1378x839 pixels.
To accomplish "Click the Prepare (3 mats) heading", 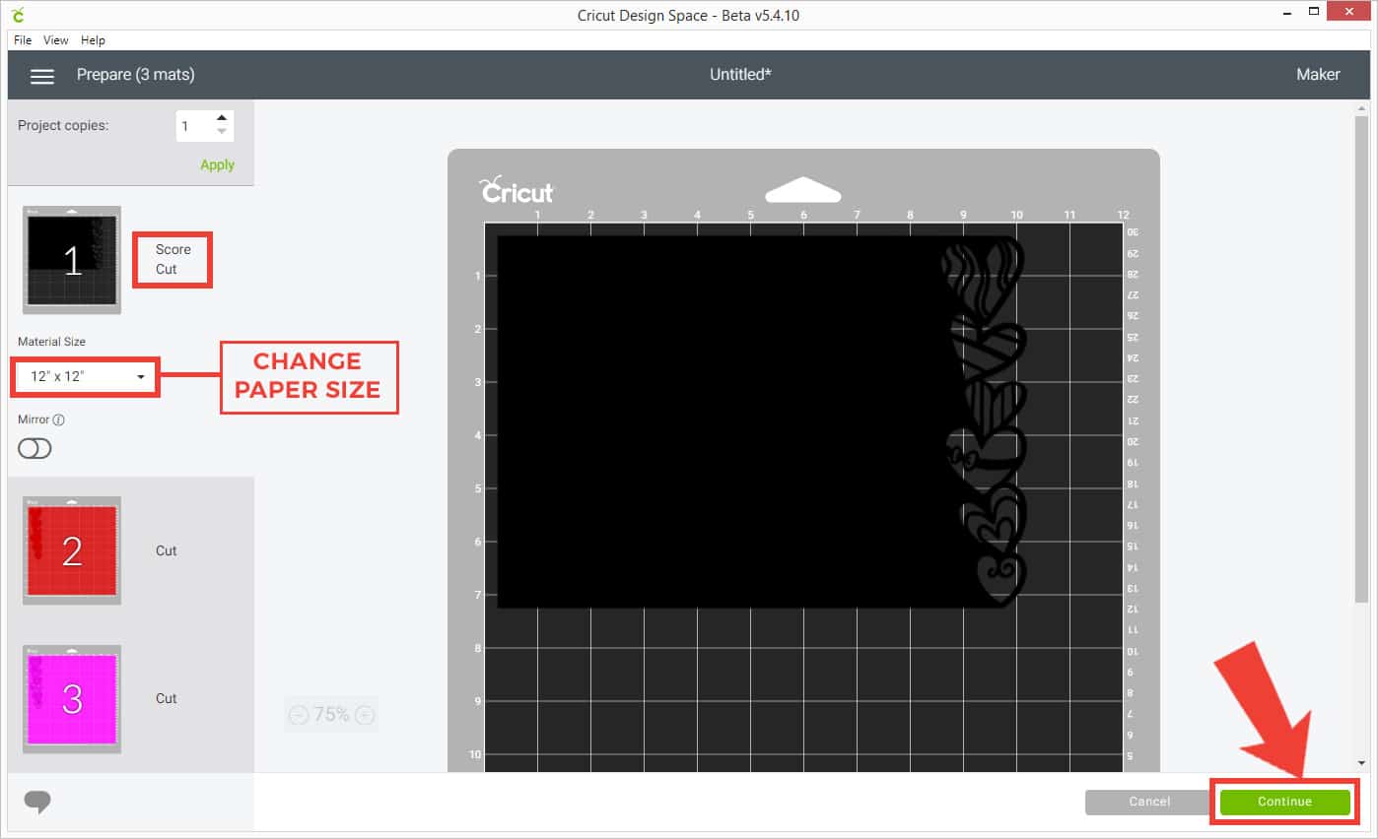I will (136, 75).
